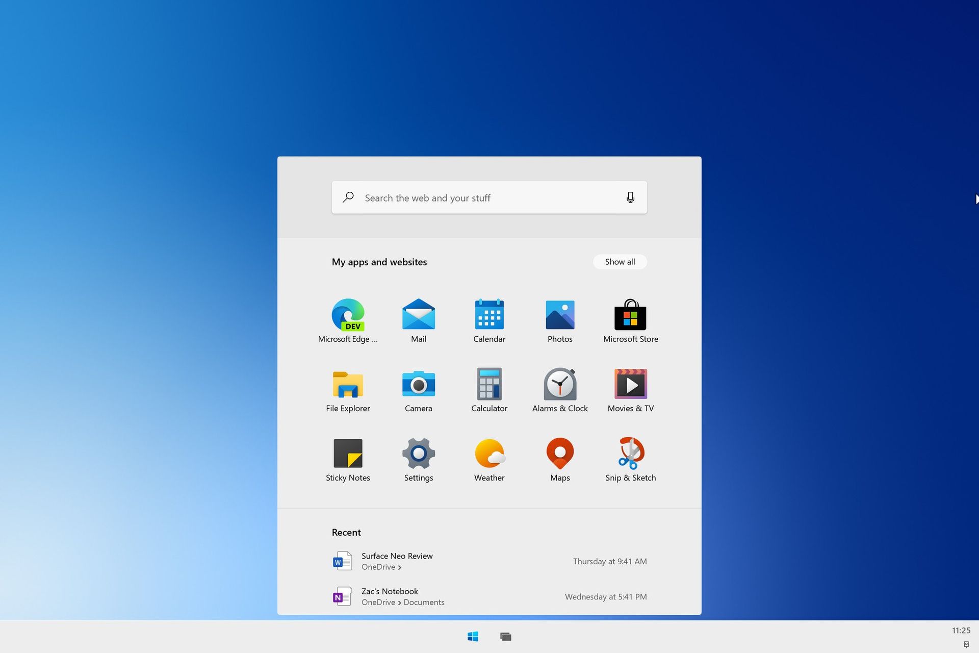The width and height of the screenshot is (979, 653).
Task: Open File Explorer
Action: click(348, 384)
